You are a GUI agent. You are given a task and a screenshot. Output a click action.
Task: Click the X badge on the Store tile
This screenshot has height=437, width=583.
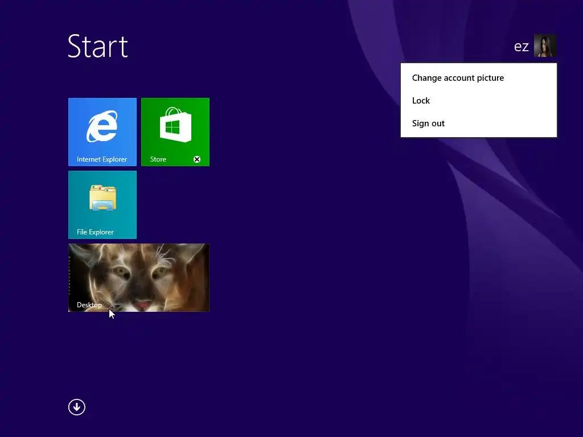(197, 159)
